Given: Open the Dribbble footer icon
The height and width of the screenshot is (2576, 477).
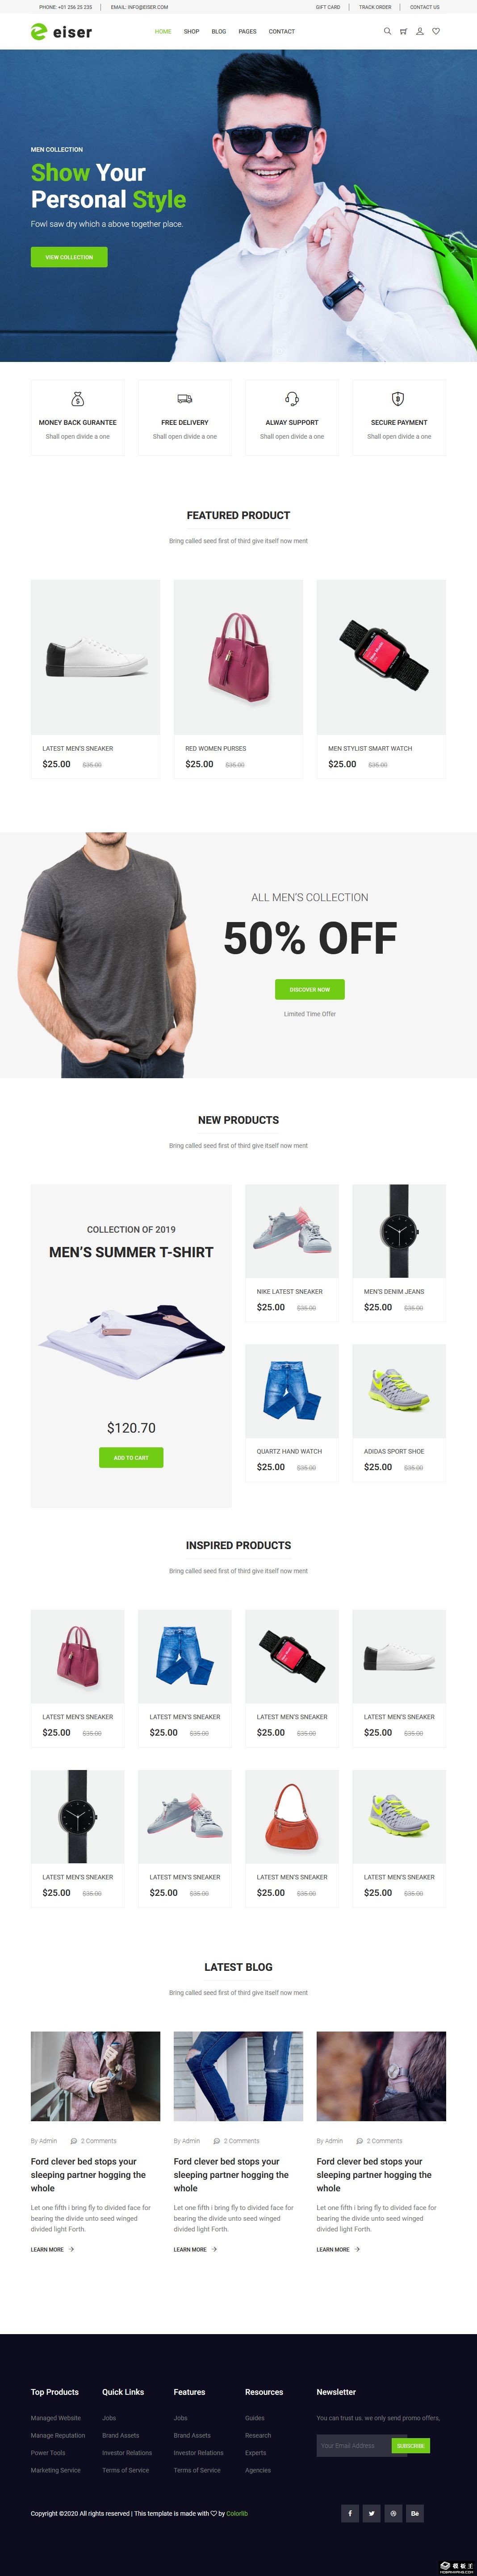Looking at the screenshot, I should [x=393, y=2513].
